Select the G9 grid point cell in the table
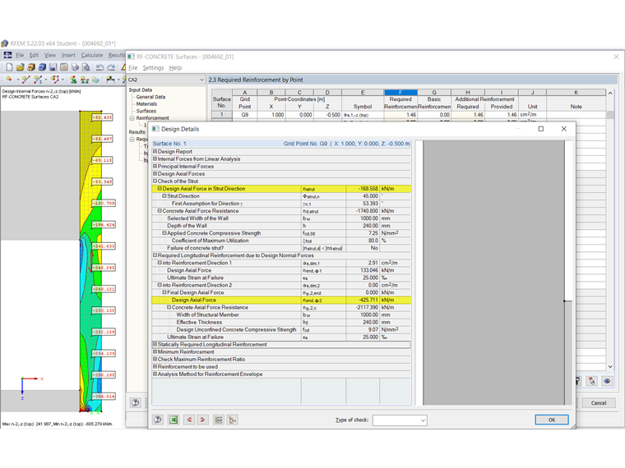 (x=245, y=115)
